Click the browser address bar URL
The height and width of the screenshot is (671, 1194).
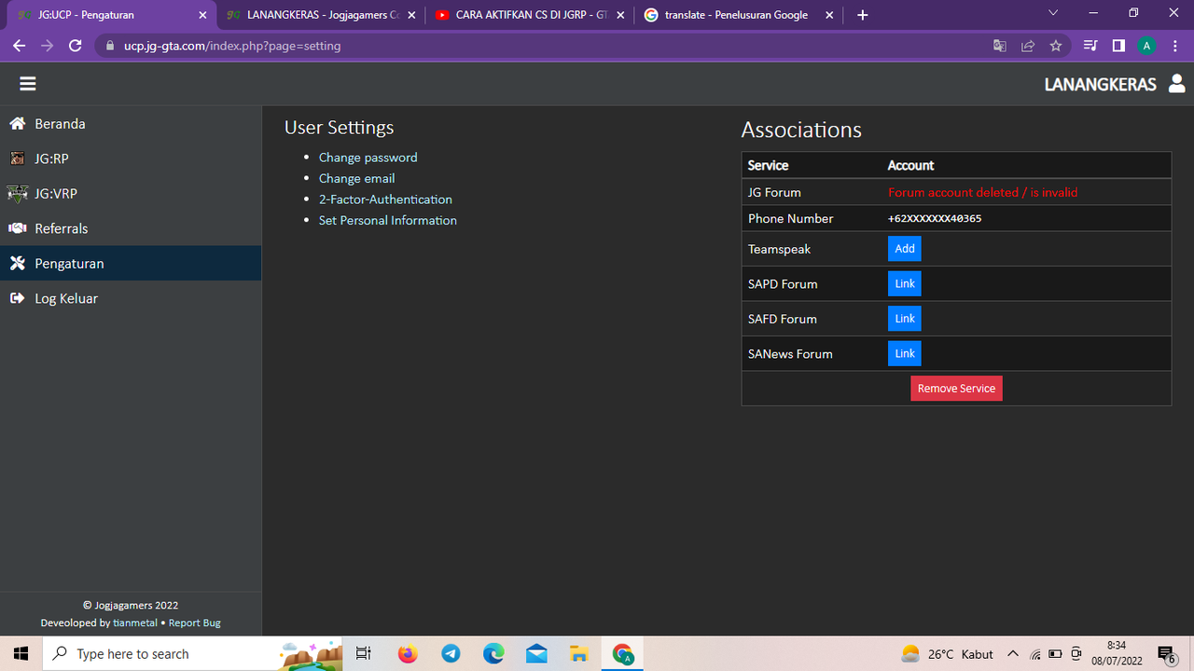pyautogui.click(x=232, y=46)
